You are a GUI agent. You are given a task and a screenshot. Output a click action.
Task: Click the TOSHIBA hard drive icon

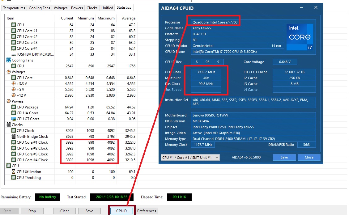pos(14,54)
